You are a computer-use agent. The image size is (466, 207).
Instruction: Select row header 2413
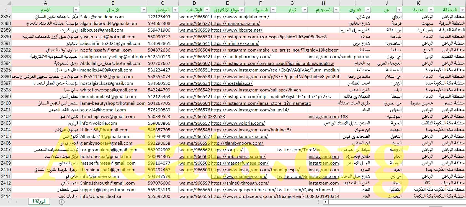click(6, 190)
